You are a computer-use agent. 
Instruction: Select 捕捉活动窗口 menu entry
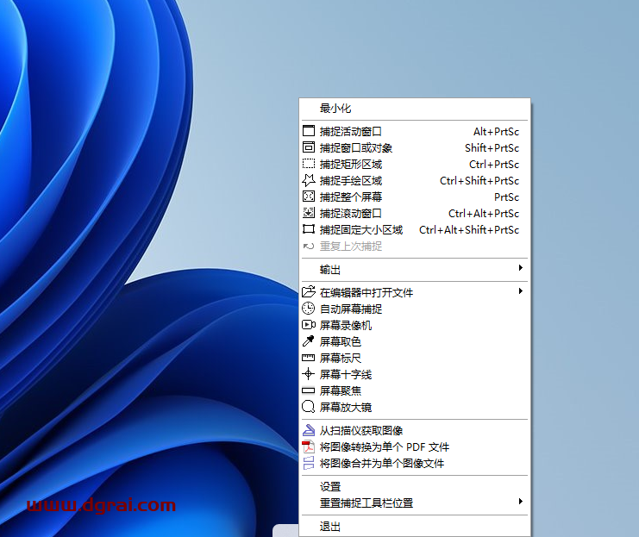[415, 131]
